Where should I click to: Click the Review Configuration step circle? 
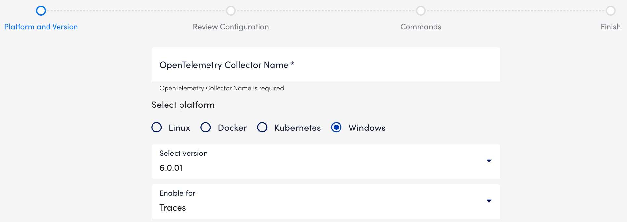click(231, 11)
